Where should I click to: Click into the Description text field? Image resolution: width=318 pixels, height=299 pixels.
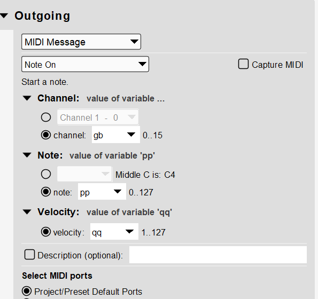(218, 255)
